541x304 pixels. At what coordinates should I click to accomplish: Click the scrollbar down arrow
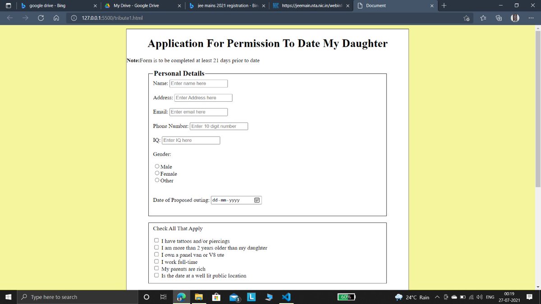537,287
